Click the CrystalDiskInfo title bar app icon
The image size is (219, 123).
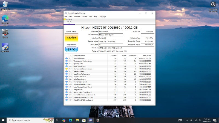[66, 13]
